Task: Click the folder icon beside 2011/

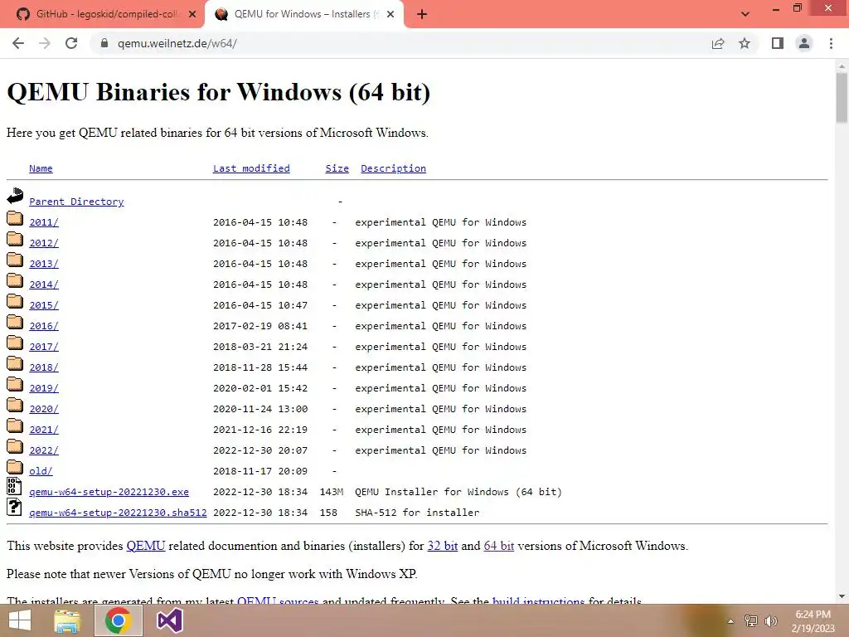Action: pyautogui.click(x=15, y=218)
